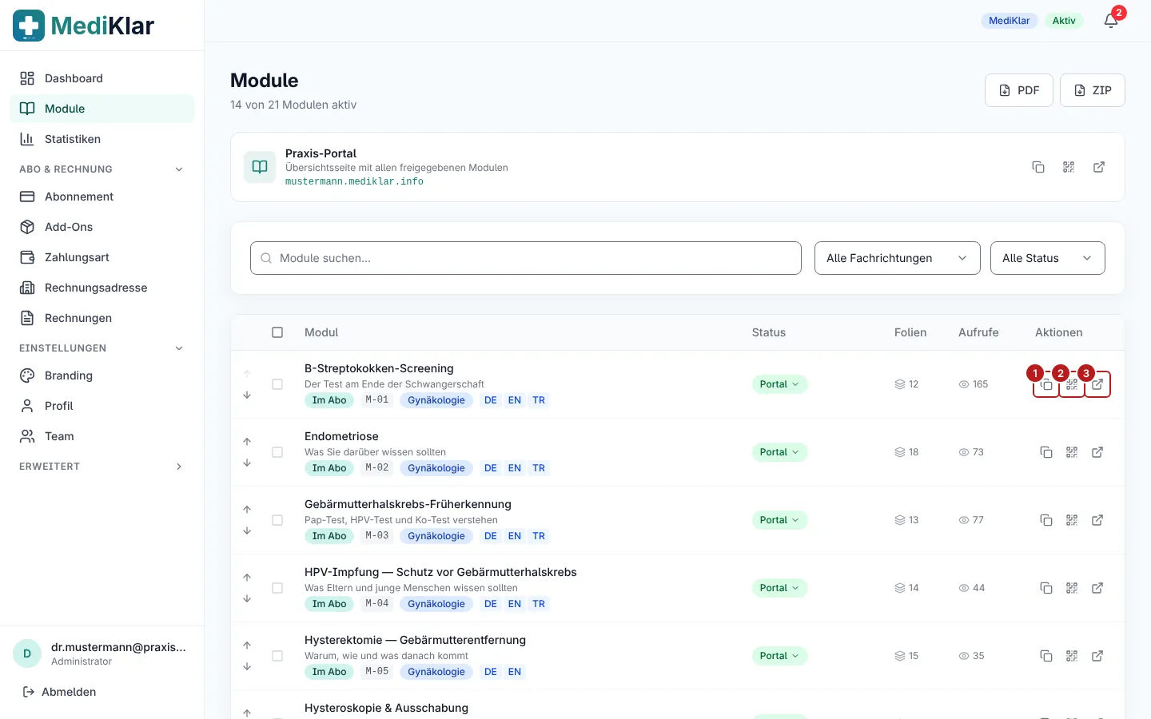Select the B-Streptokokken-Screening row checkbox
Screen dimensions: 1151x719
277,384
